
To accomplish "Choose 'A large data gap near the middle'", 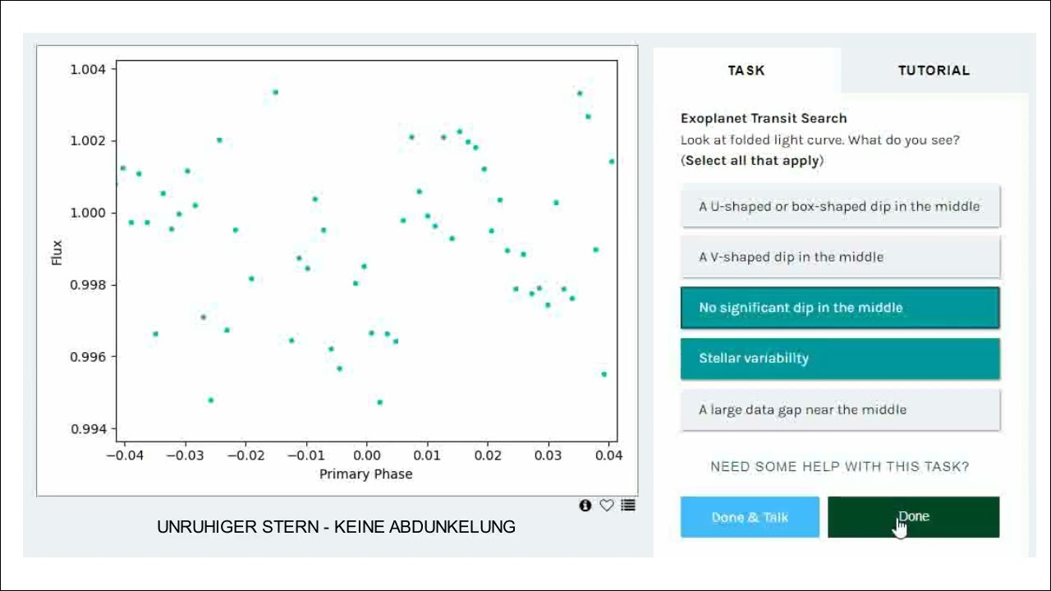I will (x=840, y=410).
